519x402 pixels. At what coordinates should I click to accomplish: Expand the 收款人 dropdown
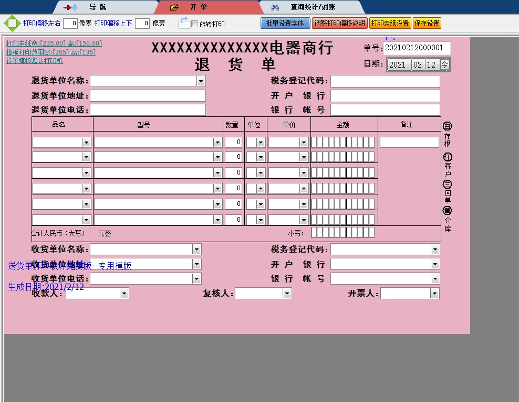point(124,293)
